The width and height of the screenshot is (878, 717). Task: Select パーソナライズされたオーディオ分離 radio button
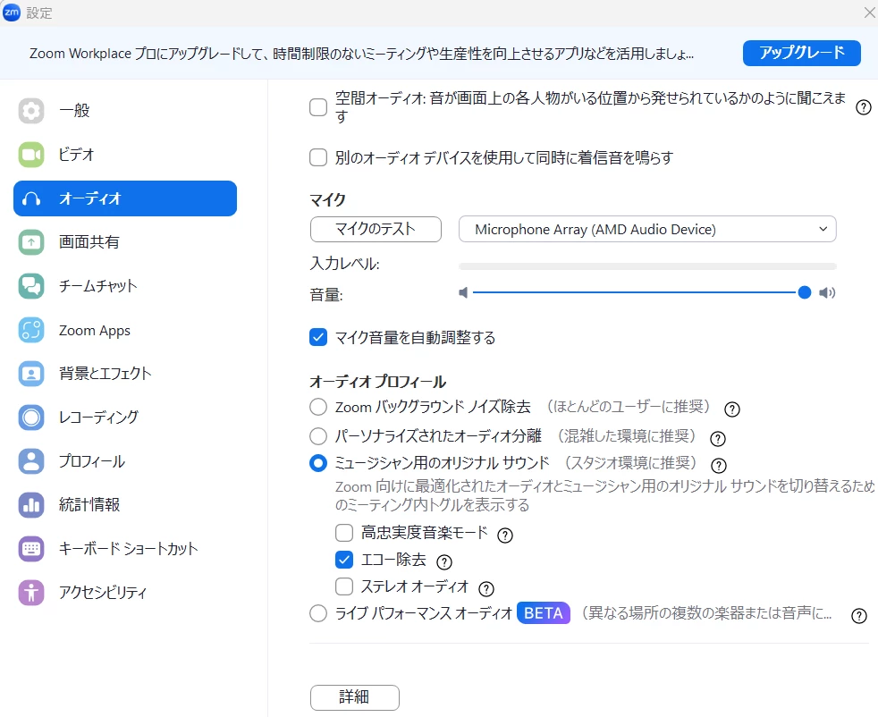point(318,435)
